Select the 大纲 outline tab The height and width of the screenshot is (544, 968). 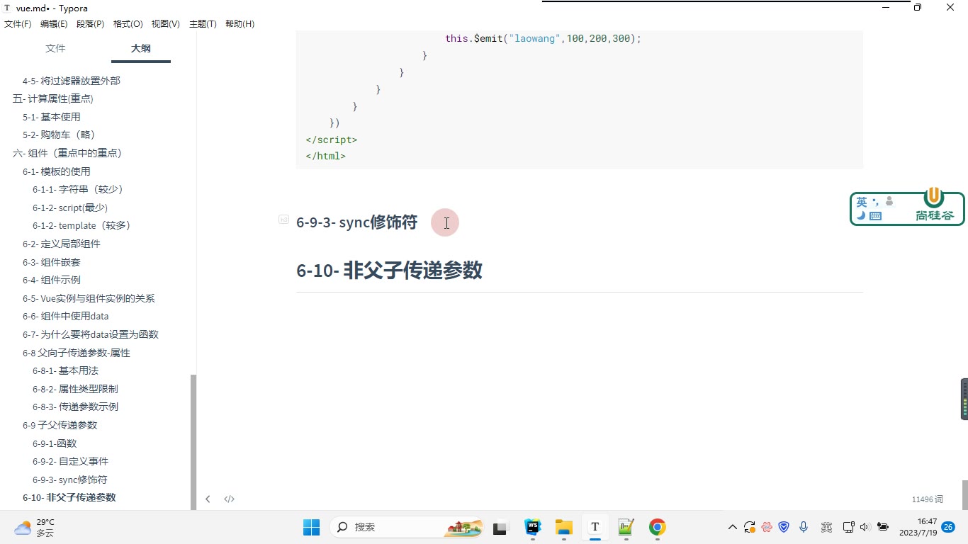[140, 48]
